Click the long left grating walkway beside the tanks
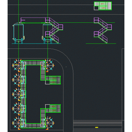This screenshot has height=132, width=132. click(23, 94)
